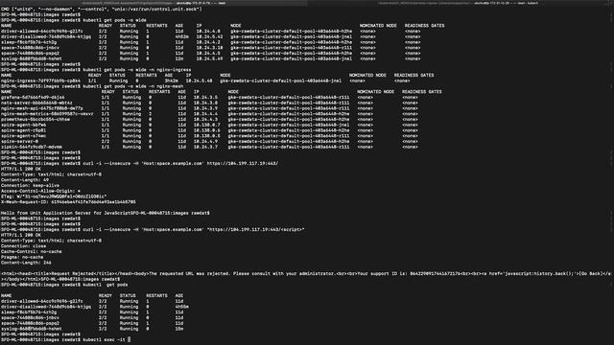This screenshot has height=345, width=614.
Task: Select the X-Mesh-Request-ID header line
Action: click(x=68, y=202)
